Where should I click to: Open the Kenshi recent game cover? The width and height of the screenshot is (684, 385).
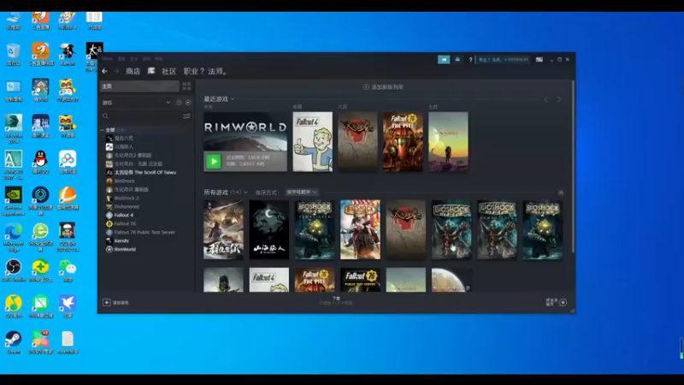click(448, 142)
